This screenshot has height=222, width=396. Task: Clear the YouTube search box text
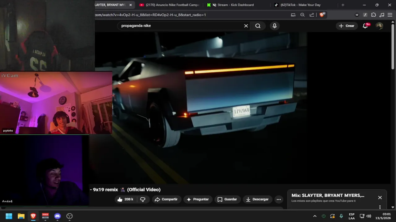pyautogui.click(x=246, y=26)
